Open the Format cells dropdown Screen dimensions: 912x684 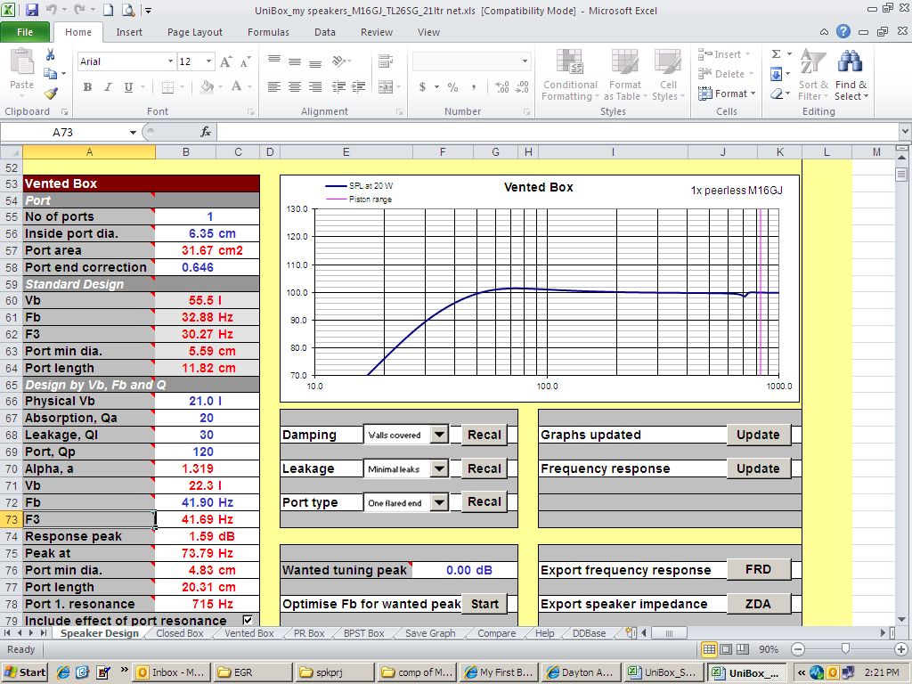[x=727, y=93]
